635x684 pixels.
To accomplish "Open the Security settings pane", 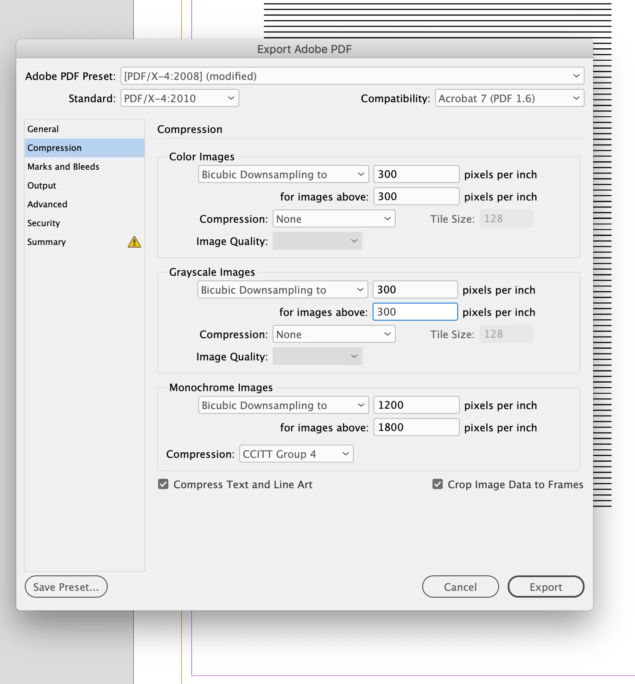I will click(x=85, y=223).
